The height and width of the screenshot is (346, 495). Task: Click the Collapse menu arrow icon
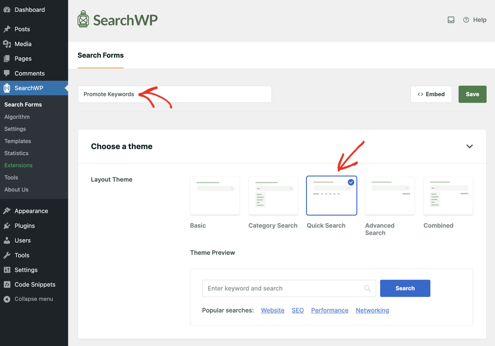(x=7, y=299)
